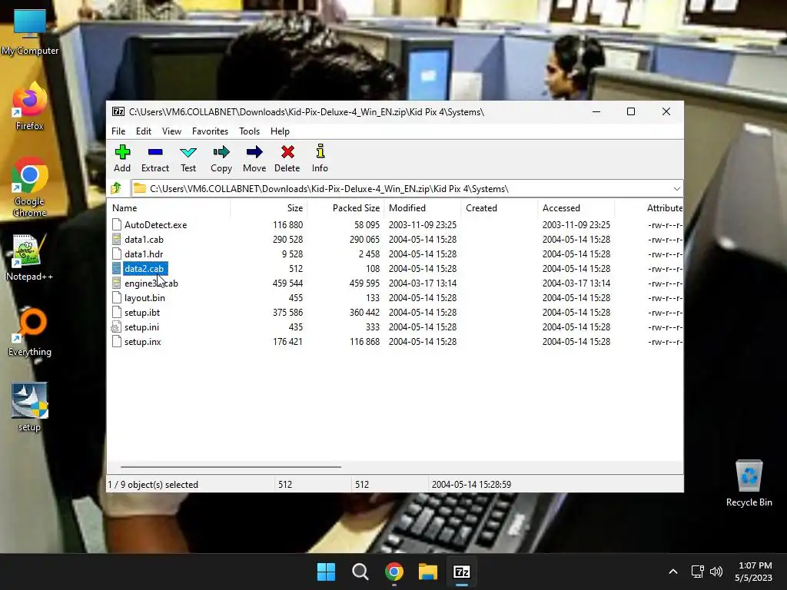The height and width of the screenshot is (590, 787).
Task: Open the network icon in system tray
Action: [697, 572]
